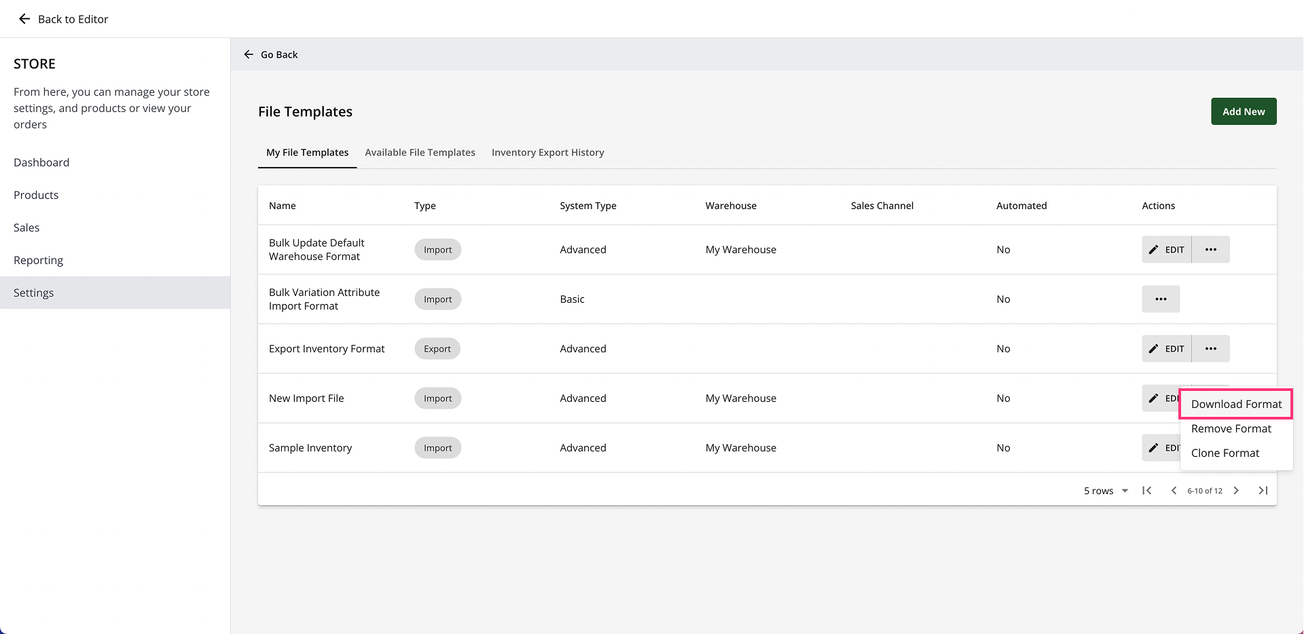Switch to Available File Templates tab
The width and height of the screenshot is (1304, 634).
(420, 153)
